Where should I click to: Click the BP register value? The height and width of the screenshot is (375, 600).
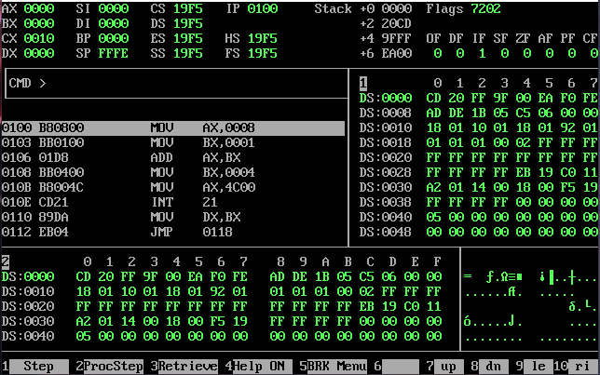pyautogui.click(x=114, y=38)
